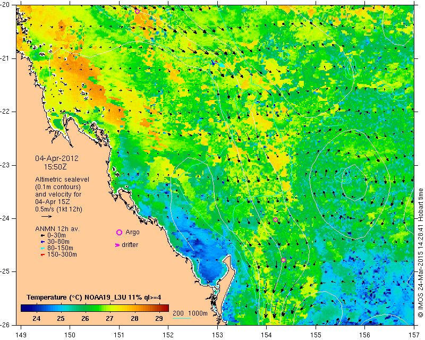Click the '04-Apr-2012' date label
This screenshot has height=340, width=425.
[57, 158]
